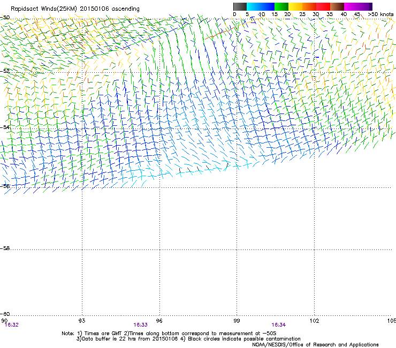
Task: Click the blue 10-15 knots color swatch
Action: [x=267, y=6]
